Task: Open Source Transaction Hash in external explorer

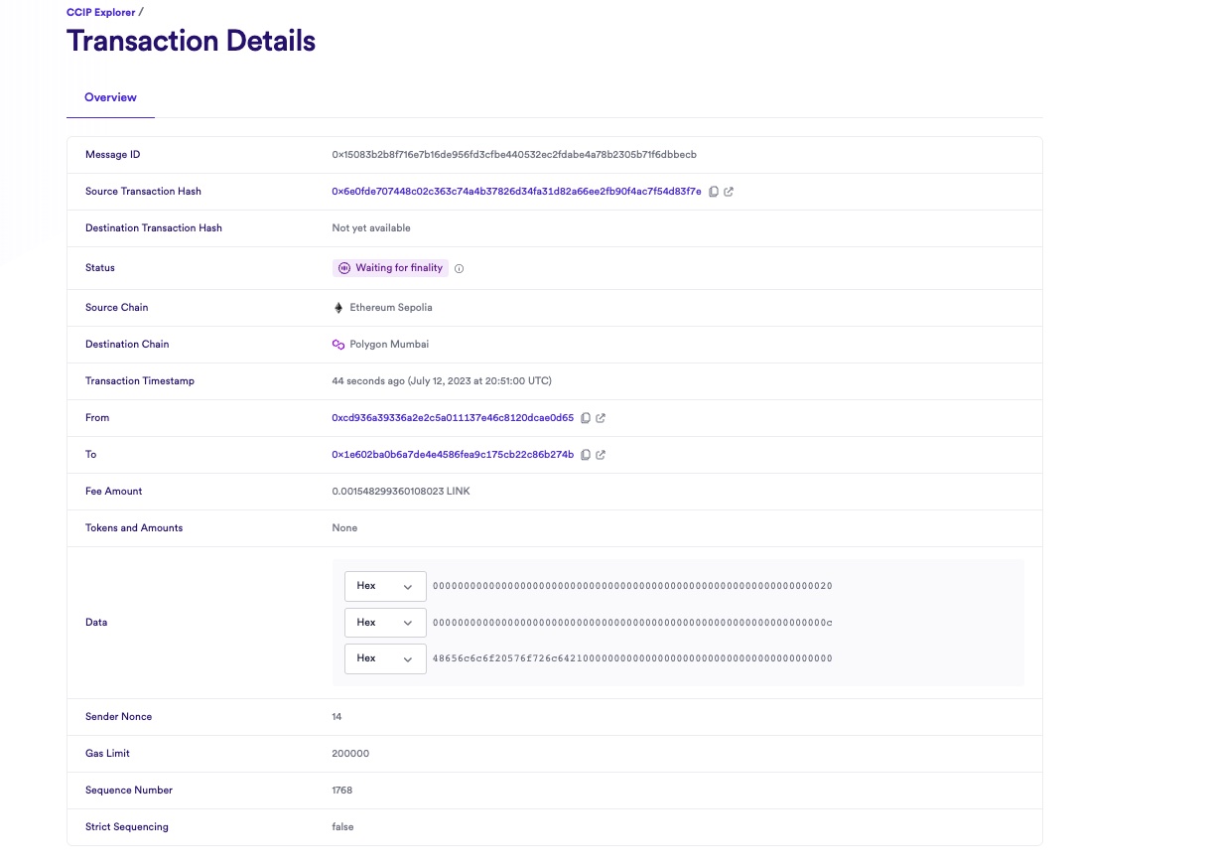Action: [x=729, y=192]
